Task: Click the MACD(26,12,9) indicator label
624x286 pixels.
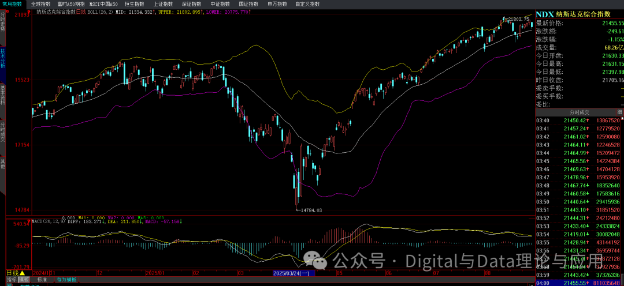Action: pos(49,221)
